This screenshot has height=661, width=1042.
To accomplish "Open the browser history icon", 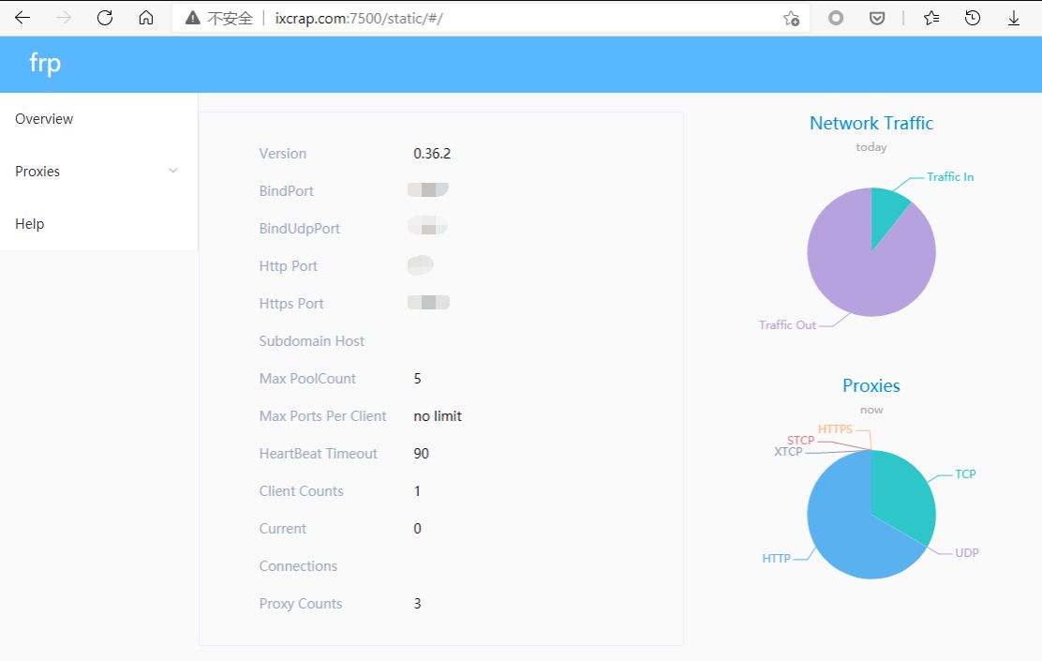I will pyautogui.click(x=973, y=18).
